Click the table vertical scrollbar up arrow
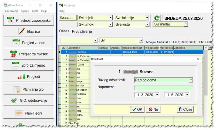This screenshot has width=216, height=130. click(x=206, y=48)
